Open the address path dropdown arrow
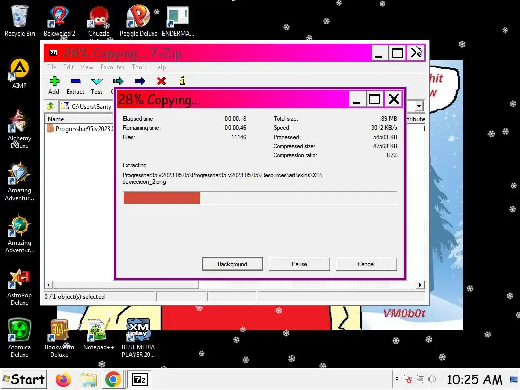 pyautogui.click(x=419, y=106)
